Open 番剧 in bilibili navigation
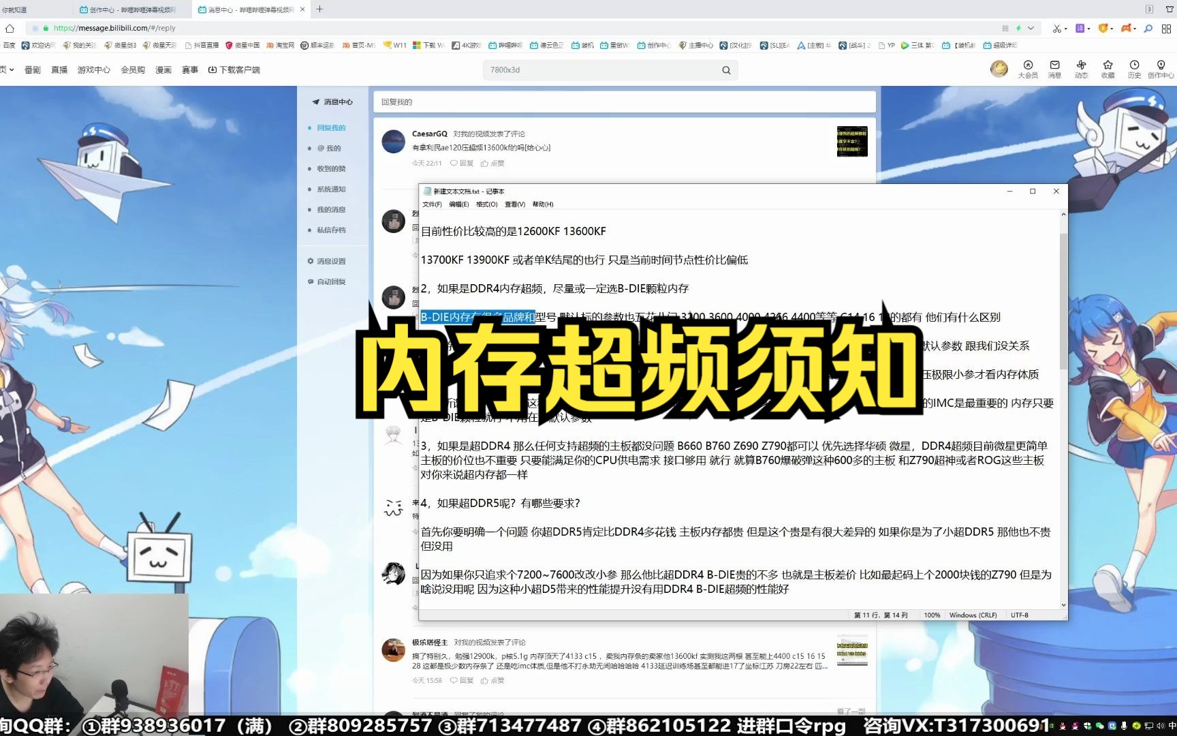1177x736 pixels. (33, 70)
